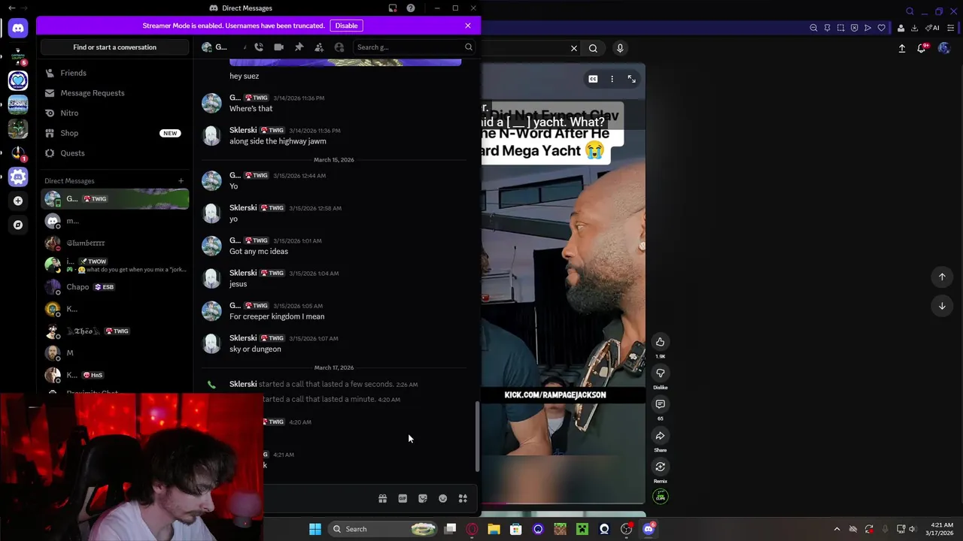Toggle closed captions on the Short
This screenshot has height=541, width=963.
[593, 79]
